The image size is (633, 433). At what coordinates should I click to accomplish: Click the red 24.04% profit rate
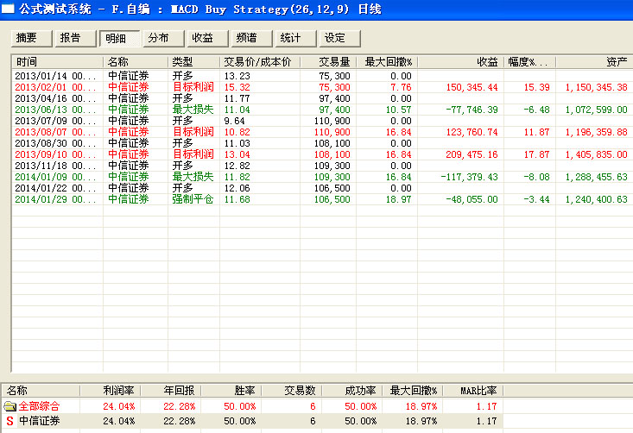tap(118, 406)
